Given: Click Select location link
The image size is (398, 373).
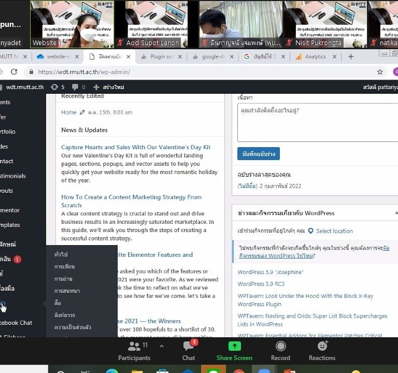Looking at the screenshot, I should [334, 231].
